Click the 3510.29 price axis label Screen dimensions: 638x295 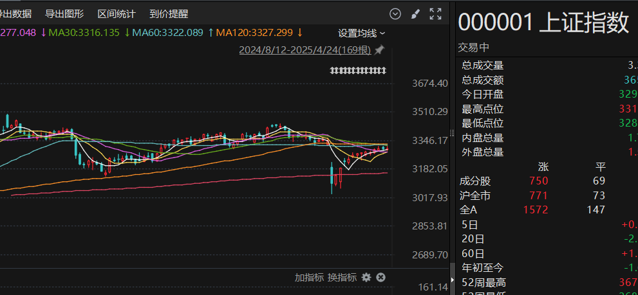pos(429,112)
